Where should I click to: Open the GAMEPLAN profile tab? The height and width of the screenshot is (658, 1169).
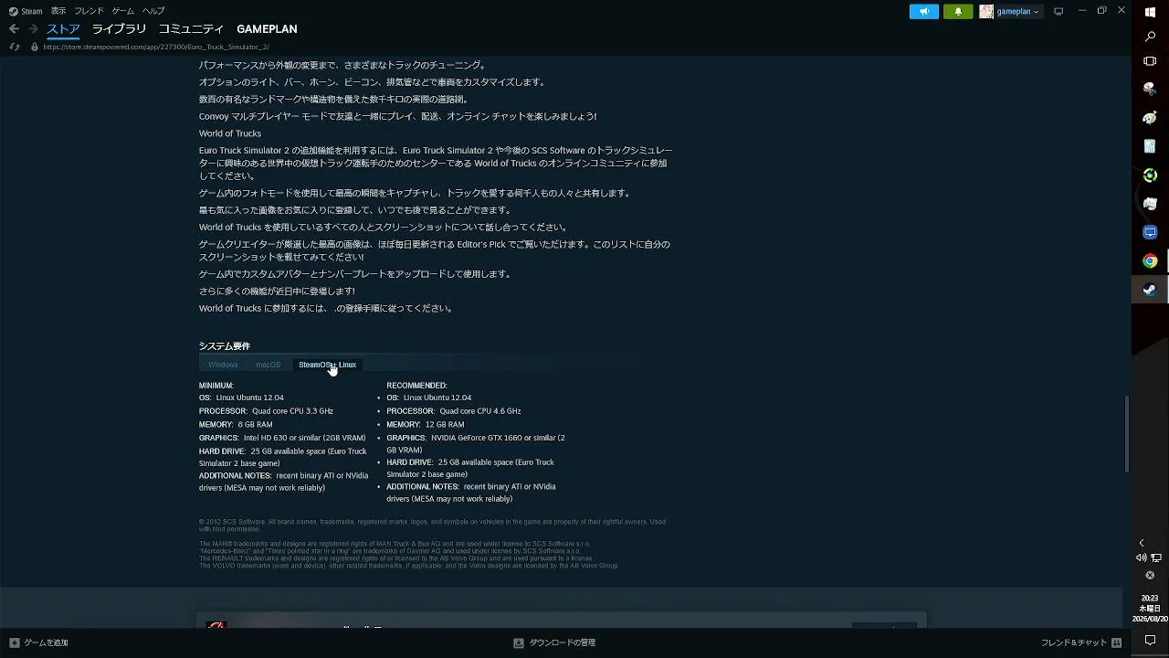tap(267, 29)
